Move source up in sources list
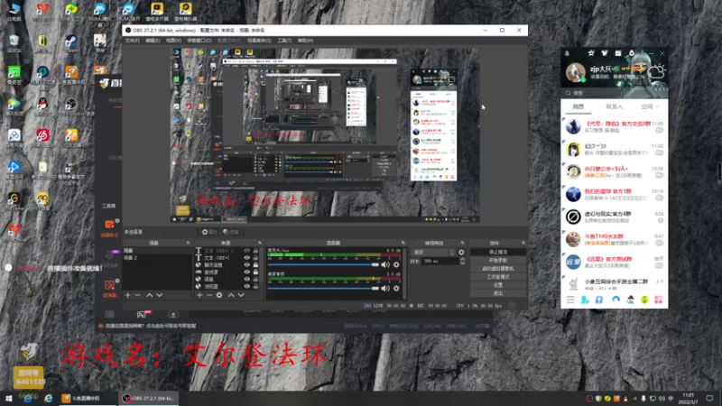This screenshot has width=722, height=406. click(x=231, y=295)
